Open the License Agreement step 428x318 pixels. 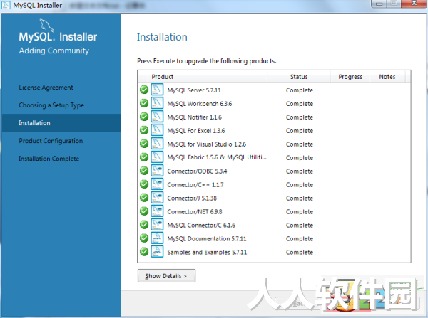46,88
